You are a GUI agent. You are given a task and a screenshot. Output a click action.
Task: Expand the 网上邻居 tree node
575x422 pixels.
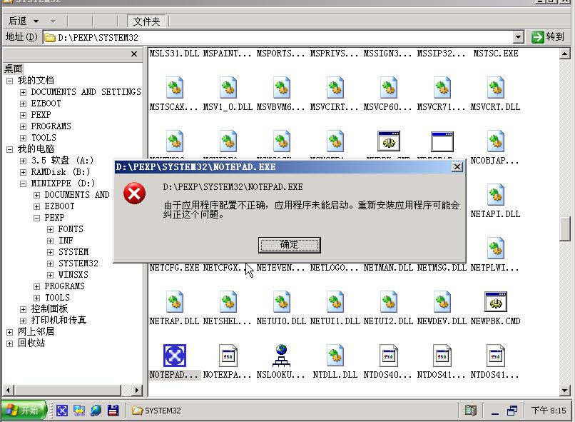[x=9, y=332]
